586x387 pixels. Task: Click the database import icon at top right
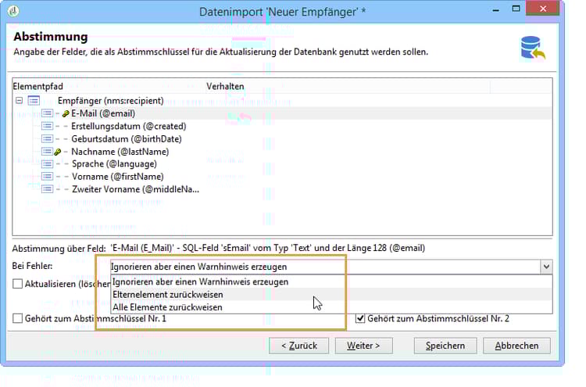(533, 48)
